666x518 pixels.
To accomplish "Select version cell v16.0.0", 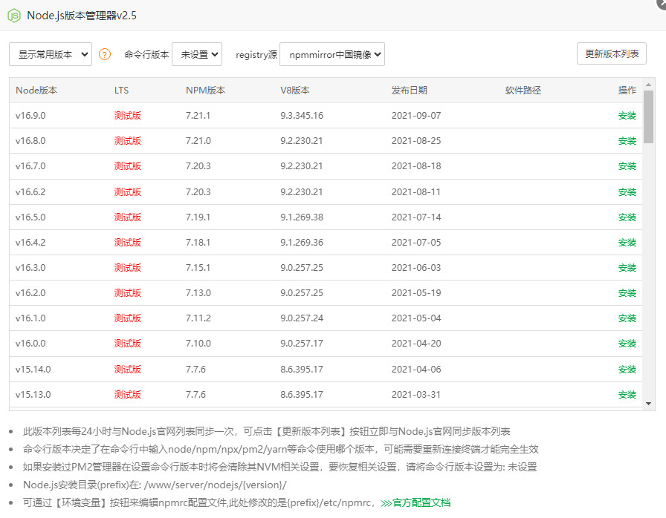I will click(30, 344).
